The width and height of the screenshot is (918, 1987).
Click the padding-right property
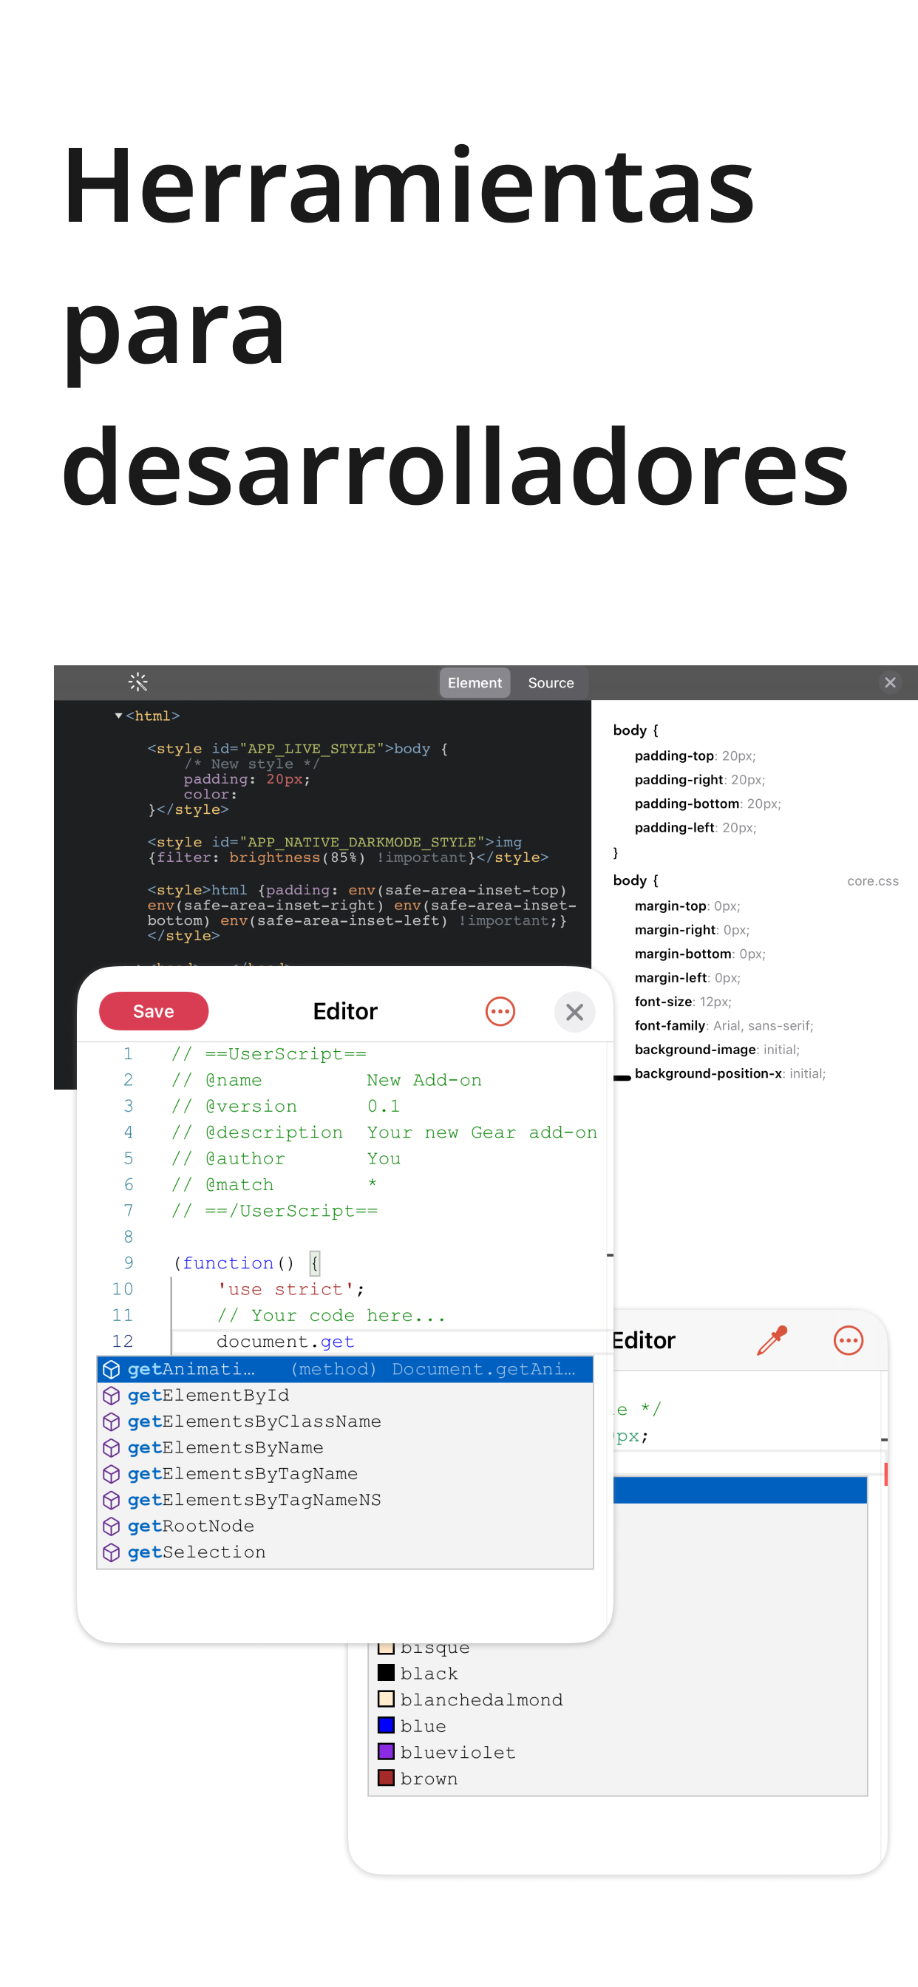(x=700, y=780)
